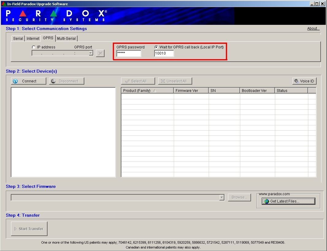Click the Browse button for firmware
Image resolution: width=327 pixels, height=251 pixels.
tap(239, 197)
